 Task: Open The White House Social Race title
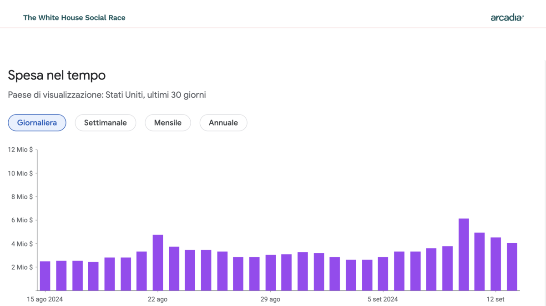click(74, 18)
